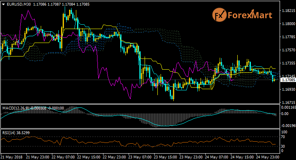The width and height of the screenshot is (296, 160).
Task: Click the 1.16930 price axis label
Action: [287, 90]
